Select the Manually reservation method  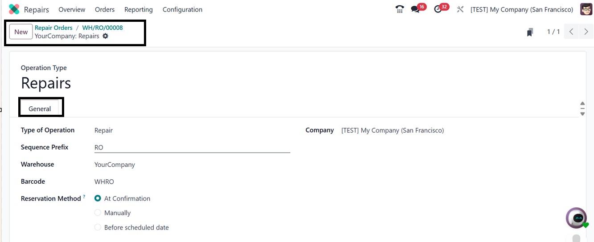(x=98, y=213)
